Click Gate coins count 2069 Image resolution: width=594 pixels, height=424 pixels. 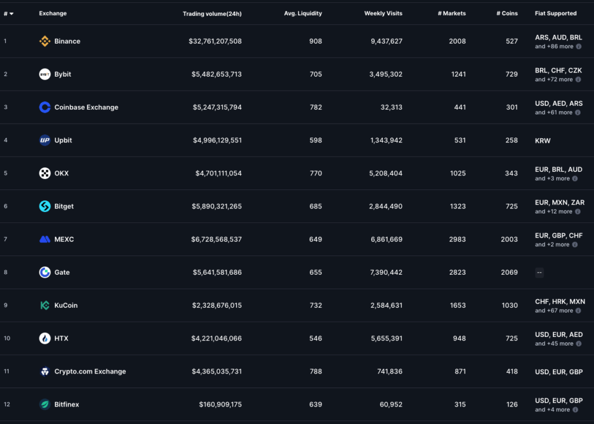coord(509,272)
